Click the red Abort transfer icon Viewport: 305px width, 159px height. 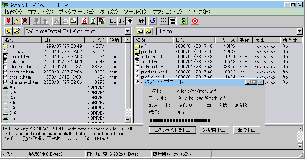[195, 21]
